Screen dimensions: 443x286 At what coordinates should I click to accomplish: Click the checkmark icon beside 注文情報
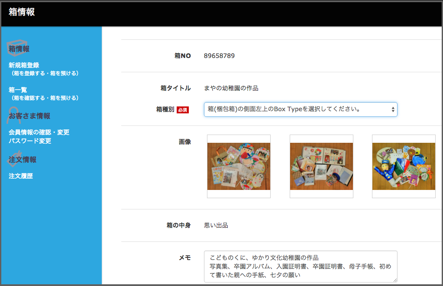coord(14,158)
